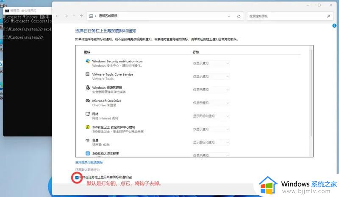Open behavior dropdown for Windows 资源管理器

[x=211, y=90]
